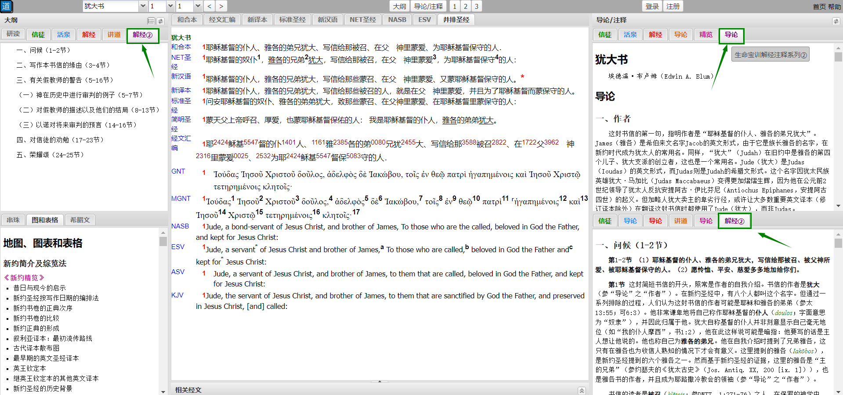Click the 登录 login button
Viewport: 843px width, 395px height.
pos(652,6)
